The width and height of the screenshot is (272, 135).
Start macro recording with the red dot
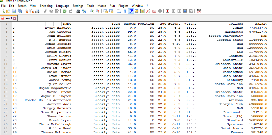tap(168, 11)
